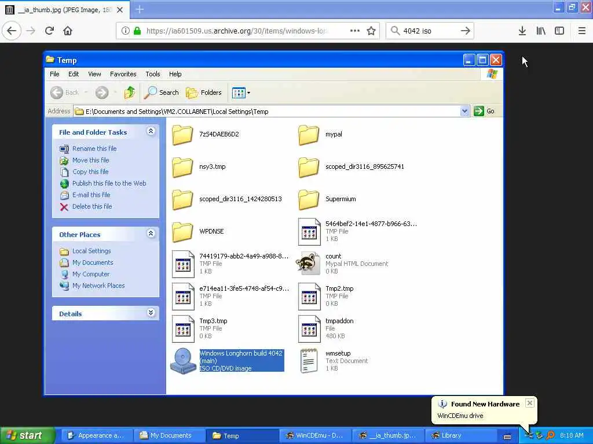Switch to Library taskbar window

461,436
